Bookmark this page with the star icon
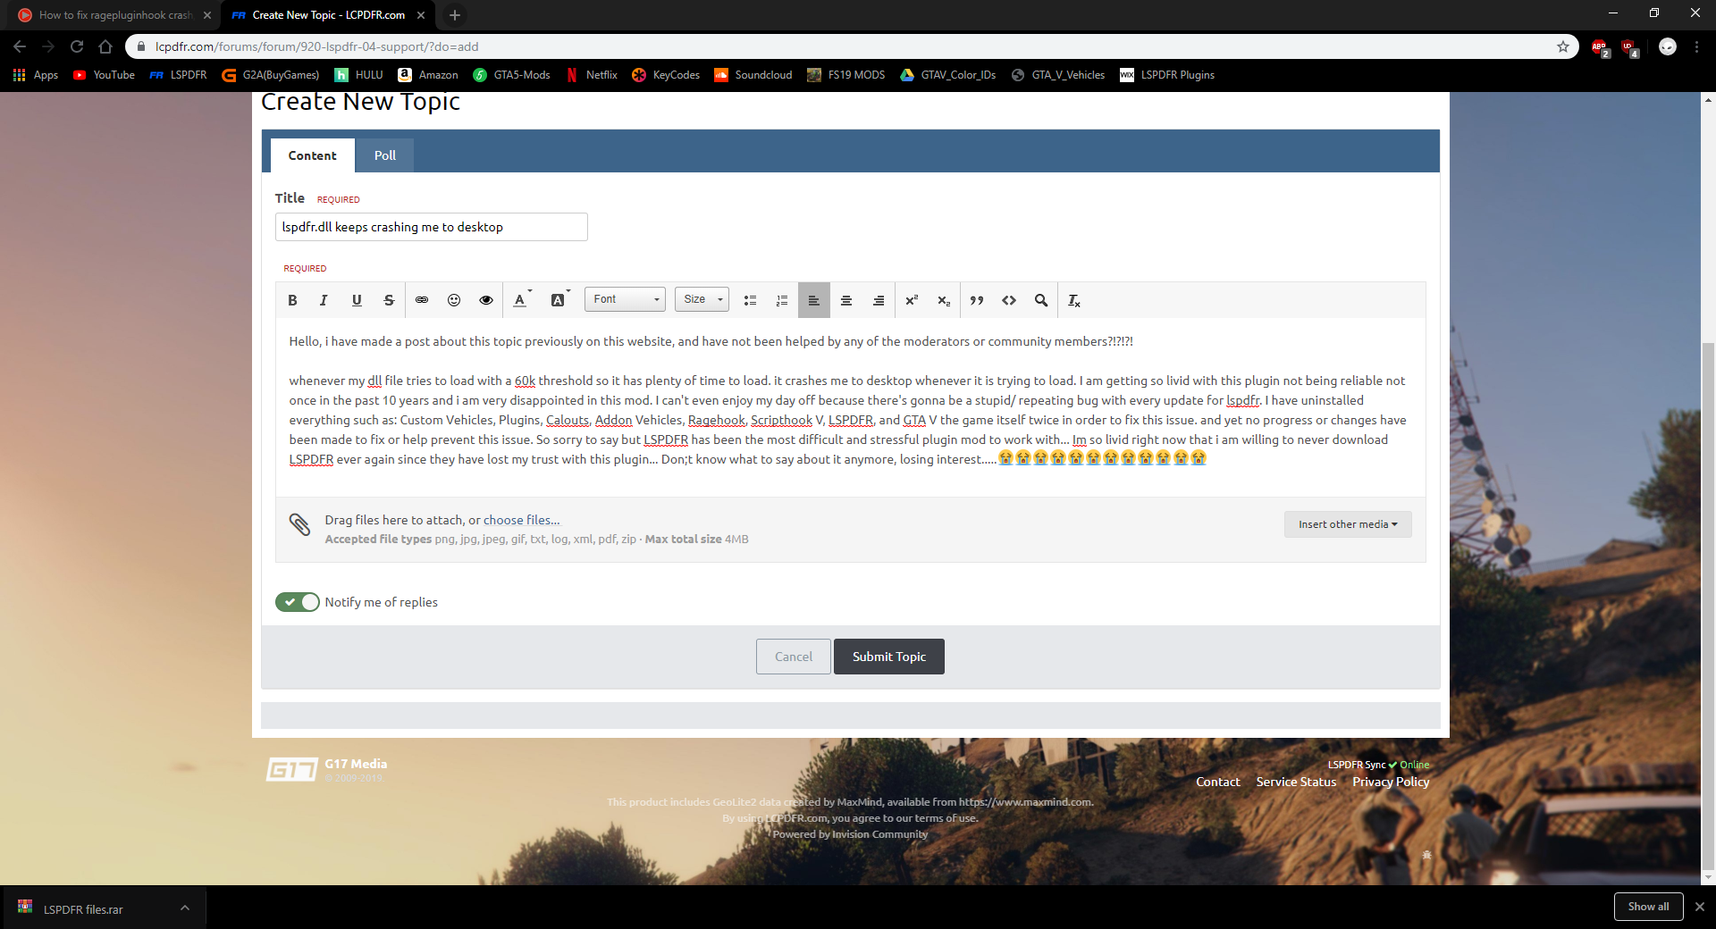Image resolution: width=1716 pixels, height=929 pixels. 1563,46
